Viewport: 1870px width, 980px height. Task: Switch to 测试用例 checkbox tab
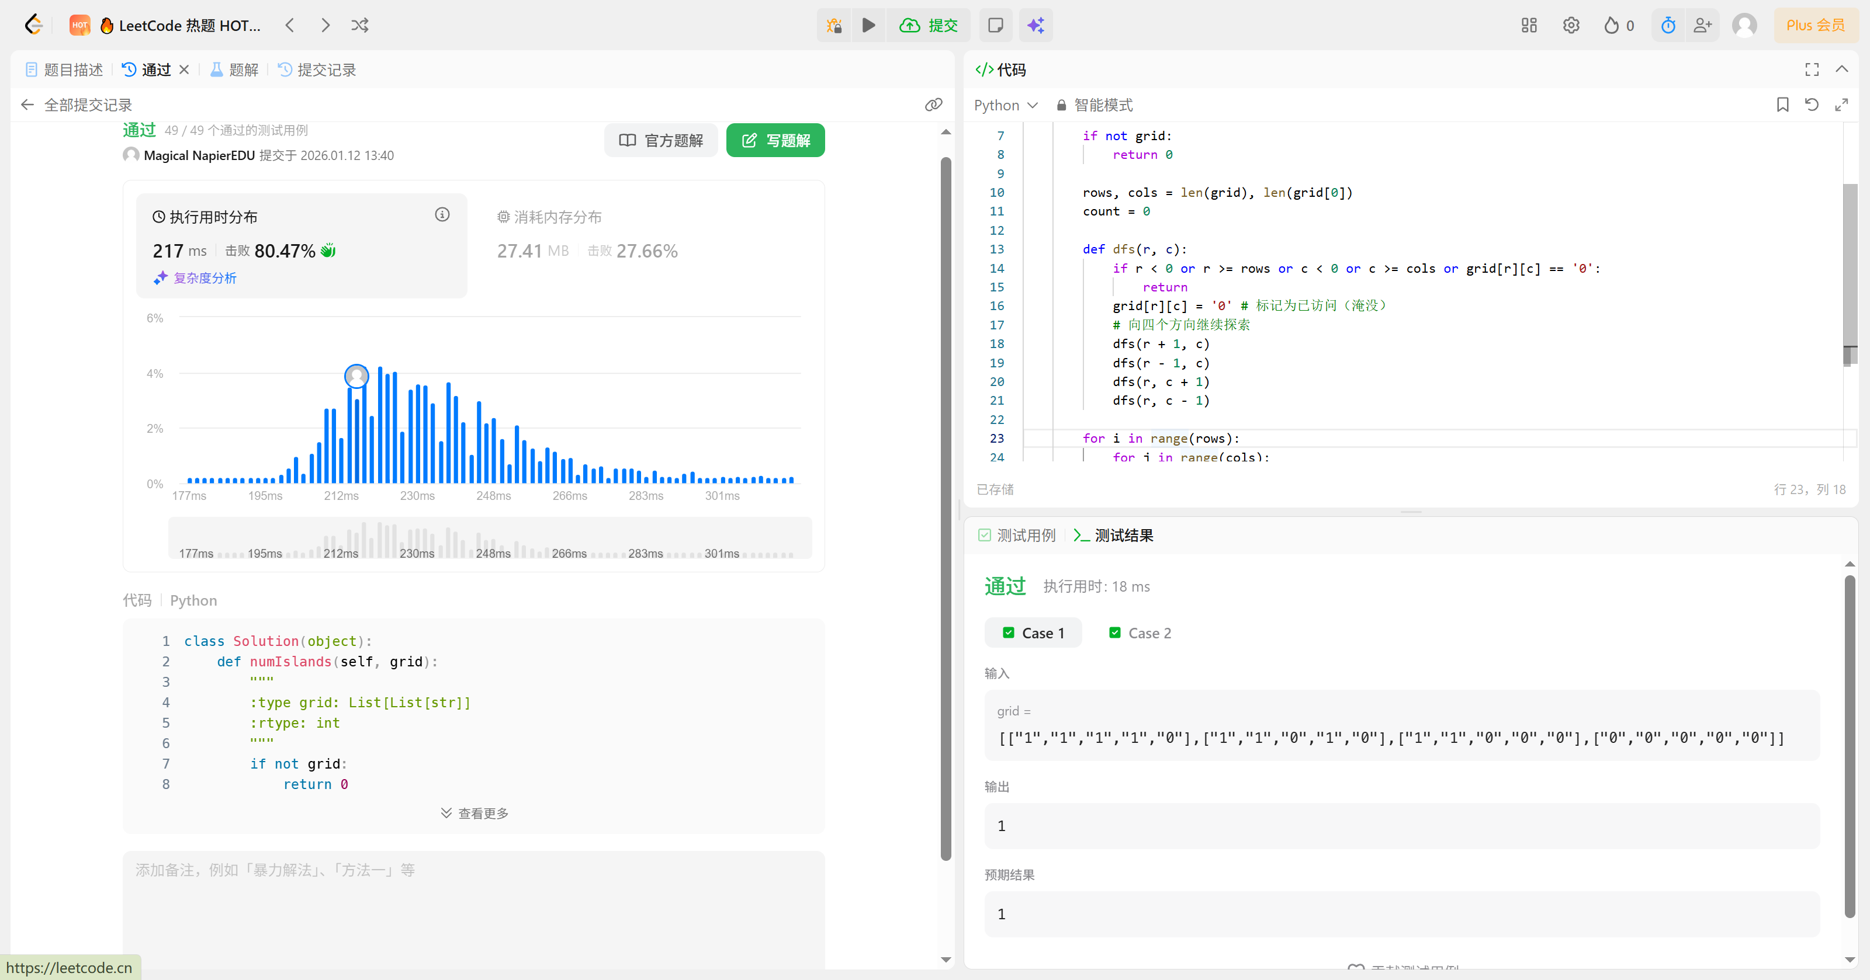click(1017, 536)
